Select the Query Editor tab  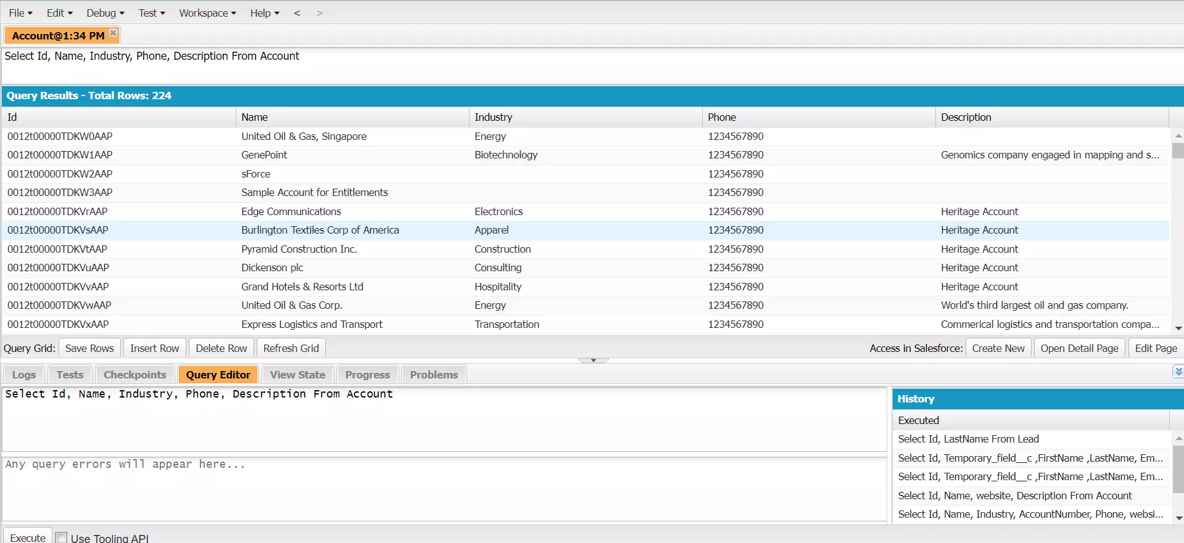pyautogui.click(x=218, y=375)
